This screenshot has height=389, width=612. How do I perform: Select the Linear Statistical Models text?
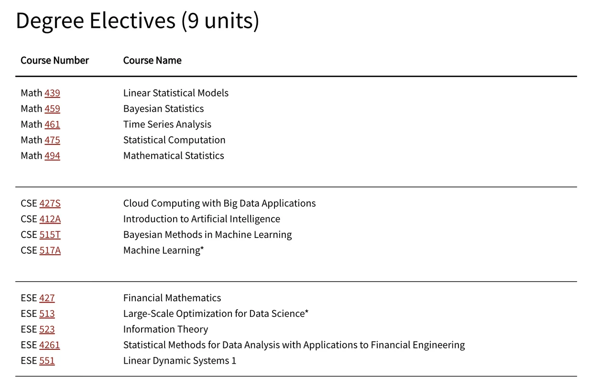point(175,93)
